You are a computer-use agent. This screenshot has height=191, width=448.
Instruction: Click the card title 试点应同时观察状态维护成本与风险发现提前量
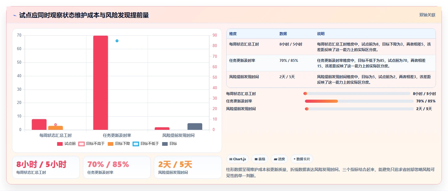click(84, 15)
